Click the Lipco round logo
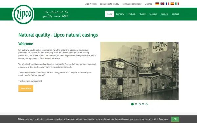This screenshot has width=197, height=123. point(23,14)
